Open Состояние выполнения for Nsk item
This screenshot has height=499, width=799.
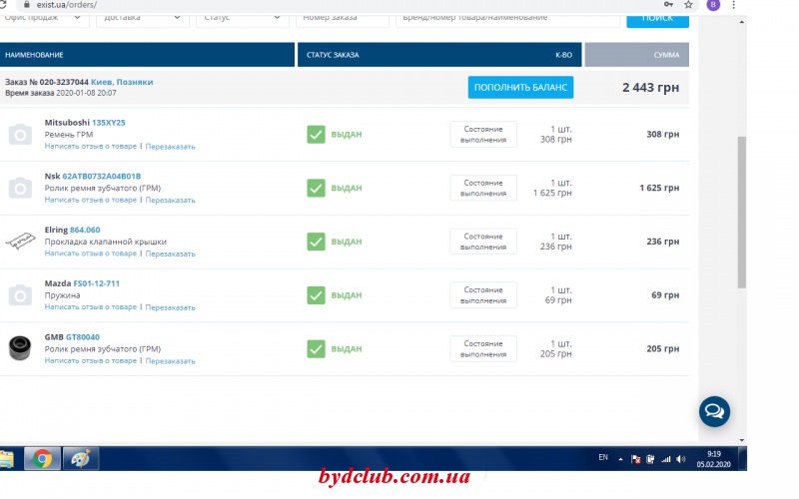(483, 188)
